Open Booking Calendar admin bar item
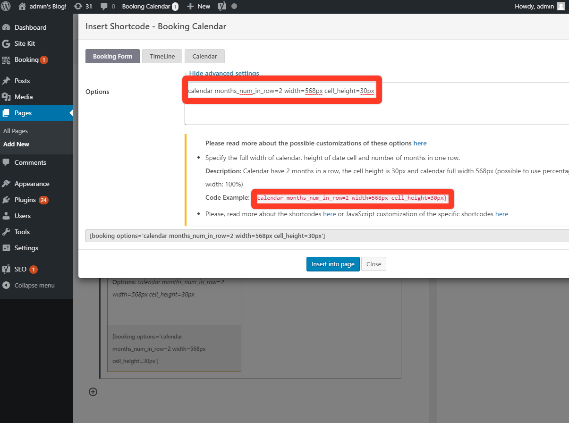The width and height of the screenshot is (569, 423). (150, 7)
